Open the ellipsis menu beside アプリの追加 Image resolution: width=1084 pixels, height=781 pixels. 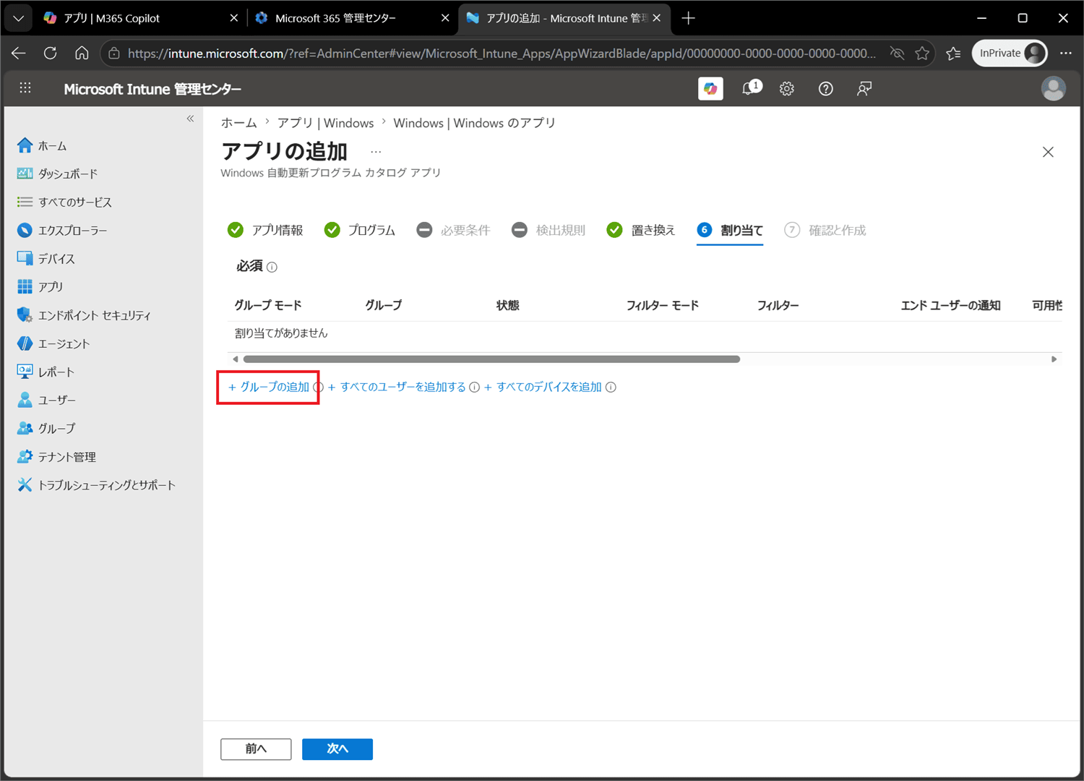point(376,152)
